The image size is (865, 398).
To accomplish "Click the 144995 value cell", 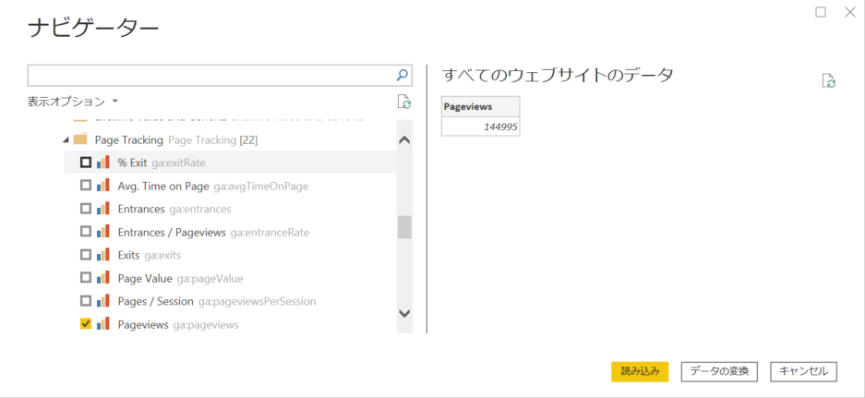I will 480,127.
